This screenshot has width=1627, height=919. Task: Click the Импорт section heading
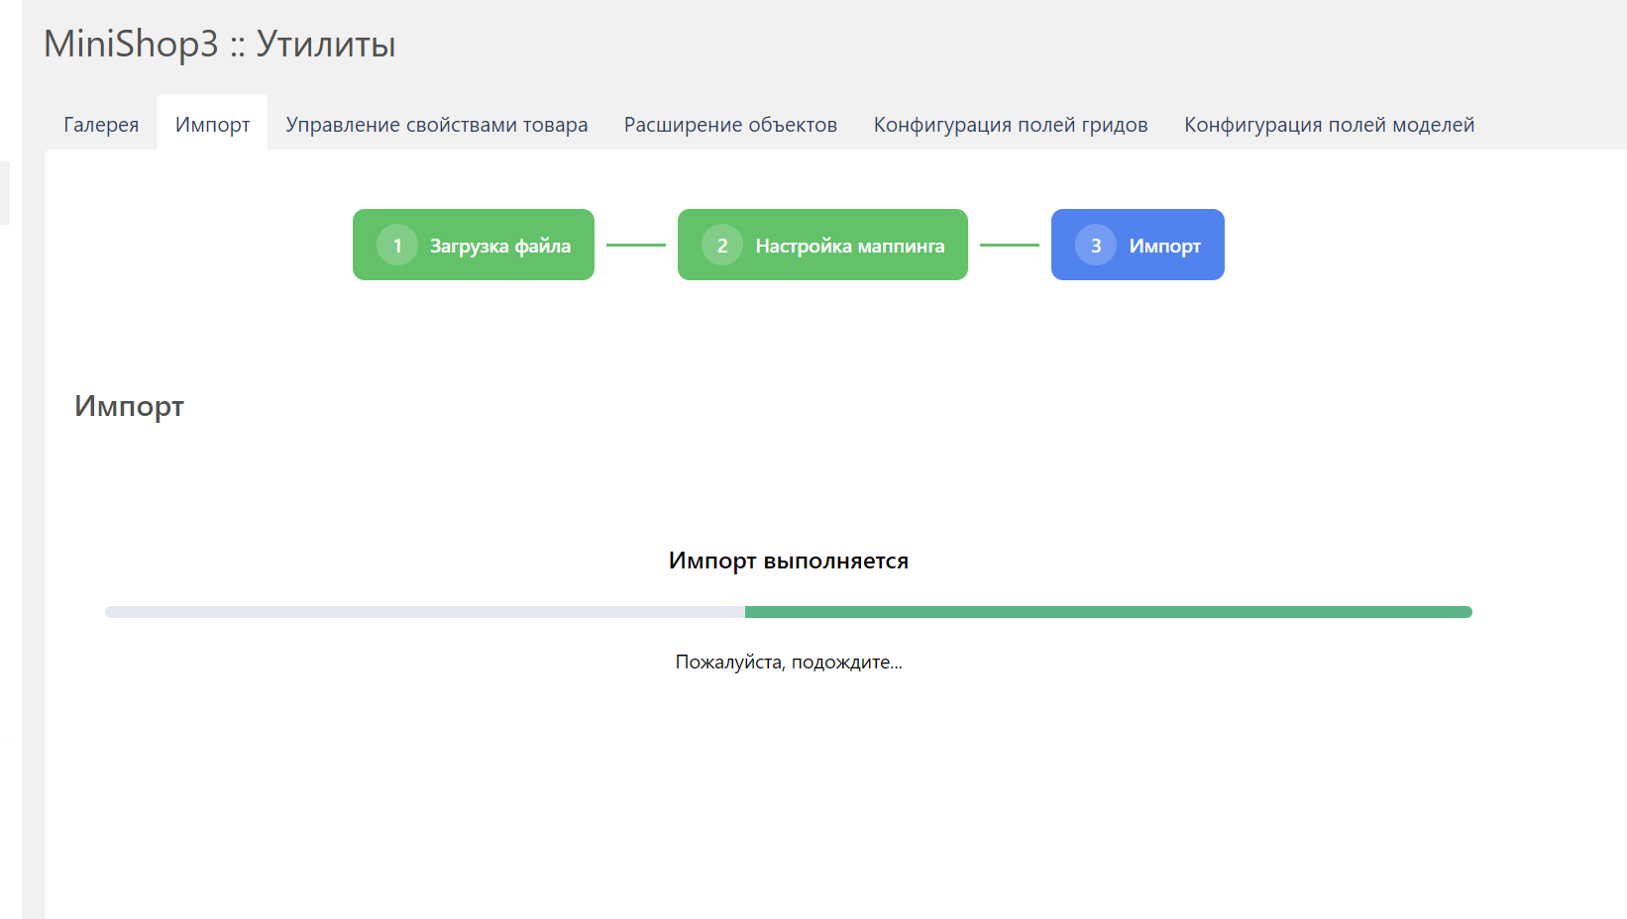pyautogui.click(x=129, y=406)
